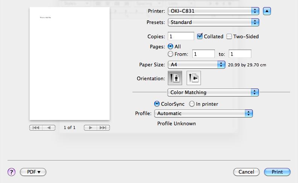Jump to last preview page
This screenshot has width=298, height=183.
pos(103,127)
